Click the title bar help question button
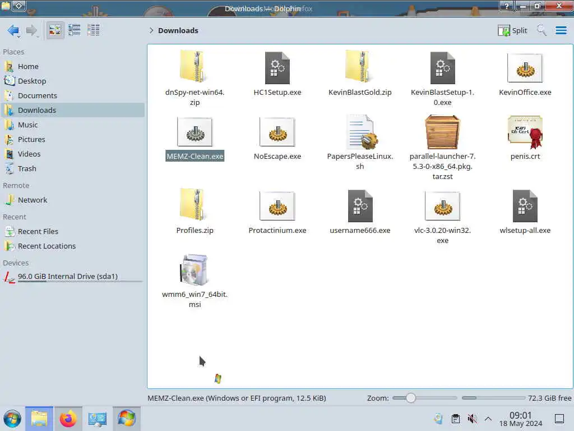The width and height of the screenshot is (574, 431). click(x=506, y=6)
